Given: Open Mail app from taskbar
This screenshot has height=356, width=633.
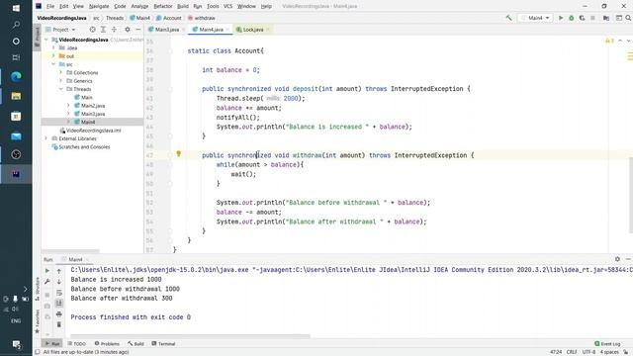Looking at the screenshot, I should coord(16,136).
